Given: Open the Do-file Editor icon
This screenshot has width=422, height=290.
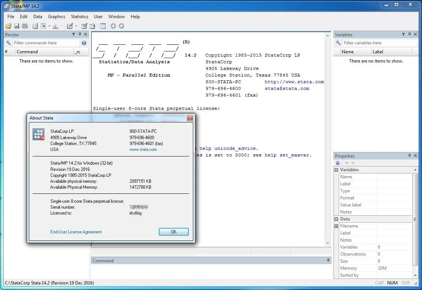Looking at the screenshot, I should point(70,26).
